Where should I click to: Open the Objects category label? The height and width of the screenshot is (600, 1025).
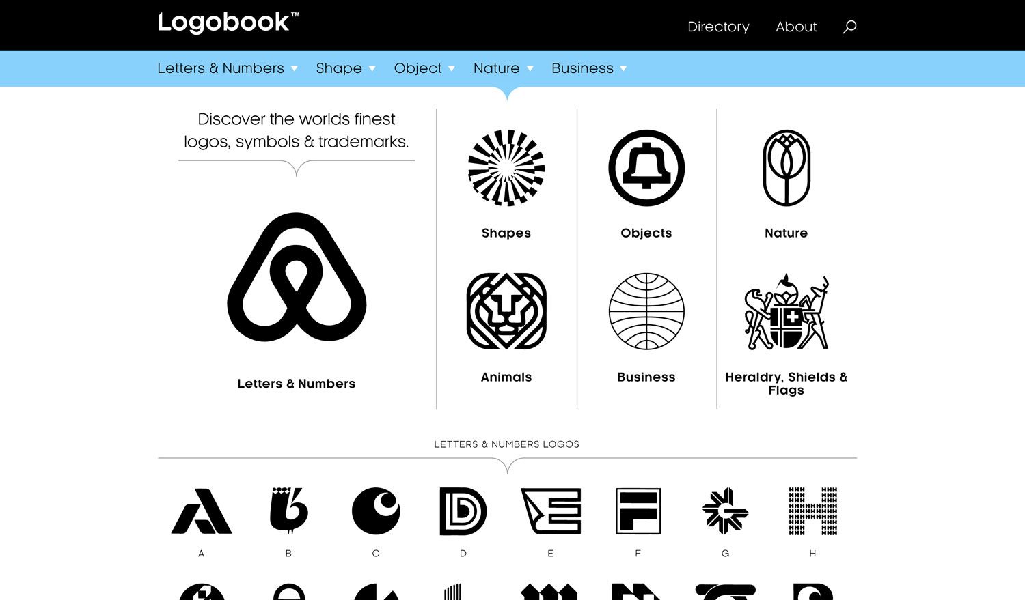pyautogui.click(x=646, y=233)
